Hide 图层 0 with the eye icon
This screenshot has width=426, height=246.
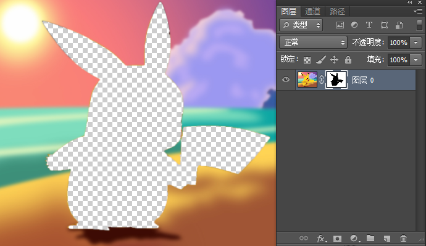click(285, 80)
